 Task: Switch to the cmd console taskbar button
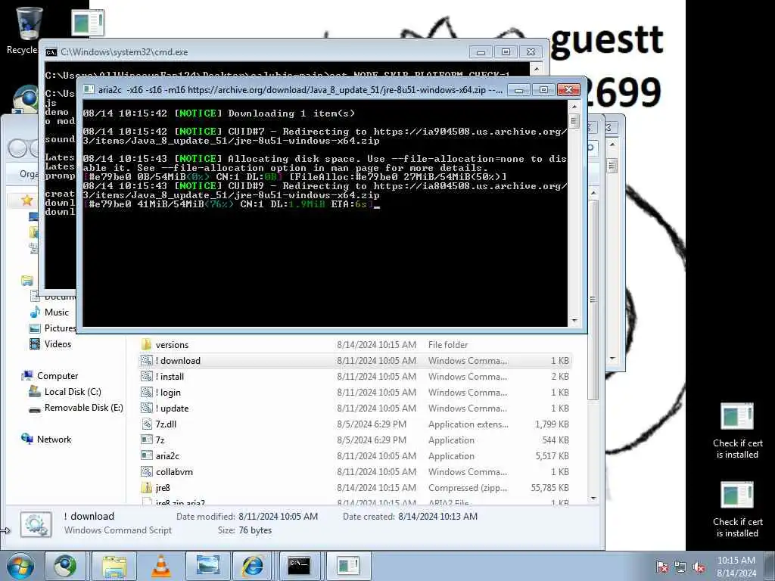tap(300, 566)
